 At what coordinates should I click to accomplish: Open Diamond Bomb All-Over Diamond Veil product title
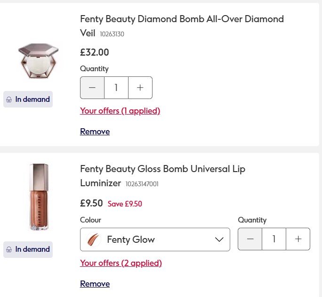click(182, 19)
